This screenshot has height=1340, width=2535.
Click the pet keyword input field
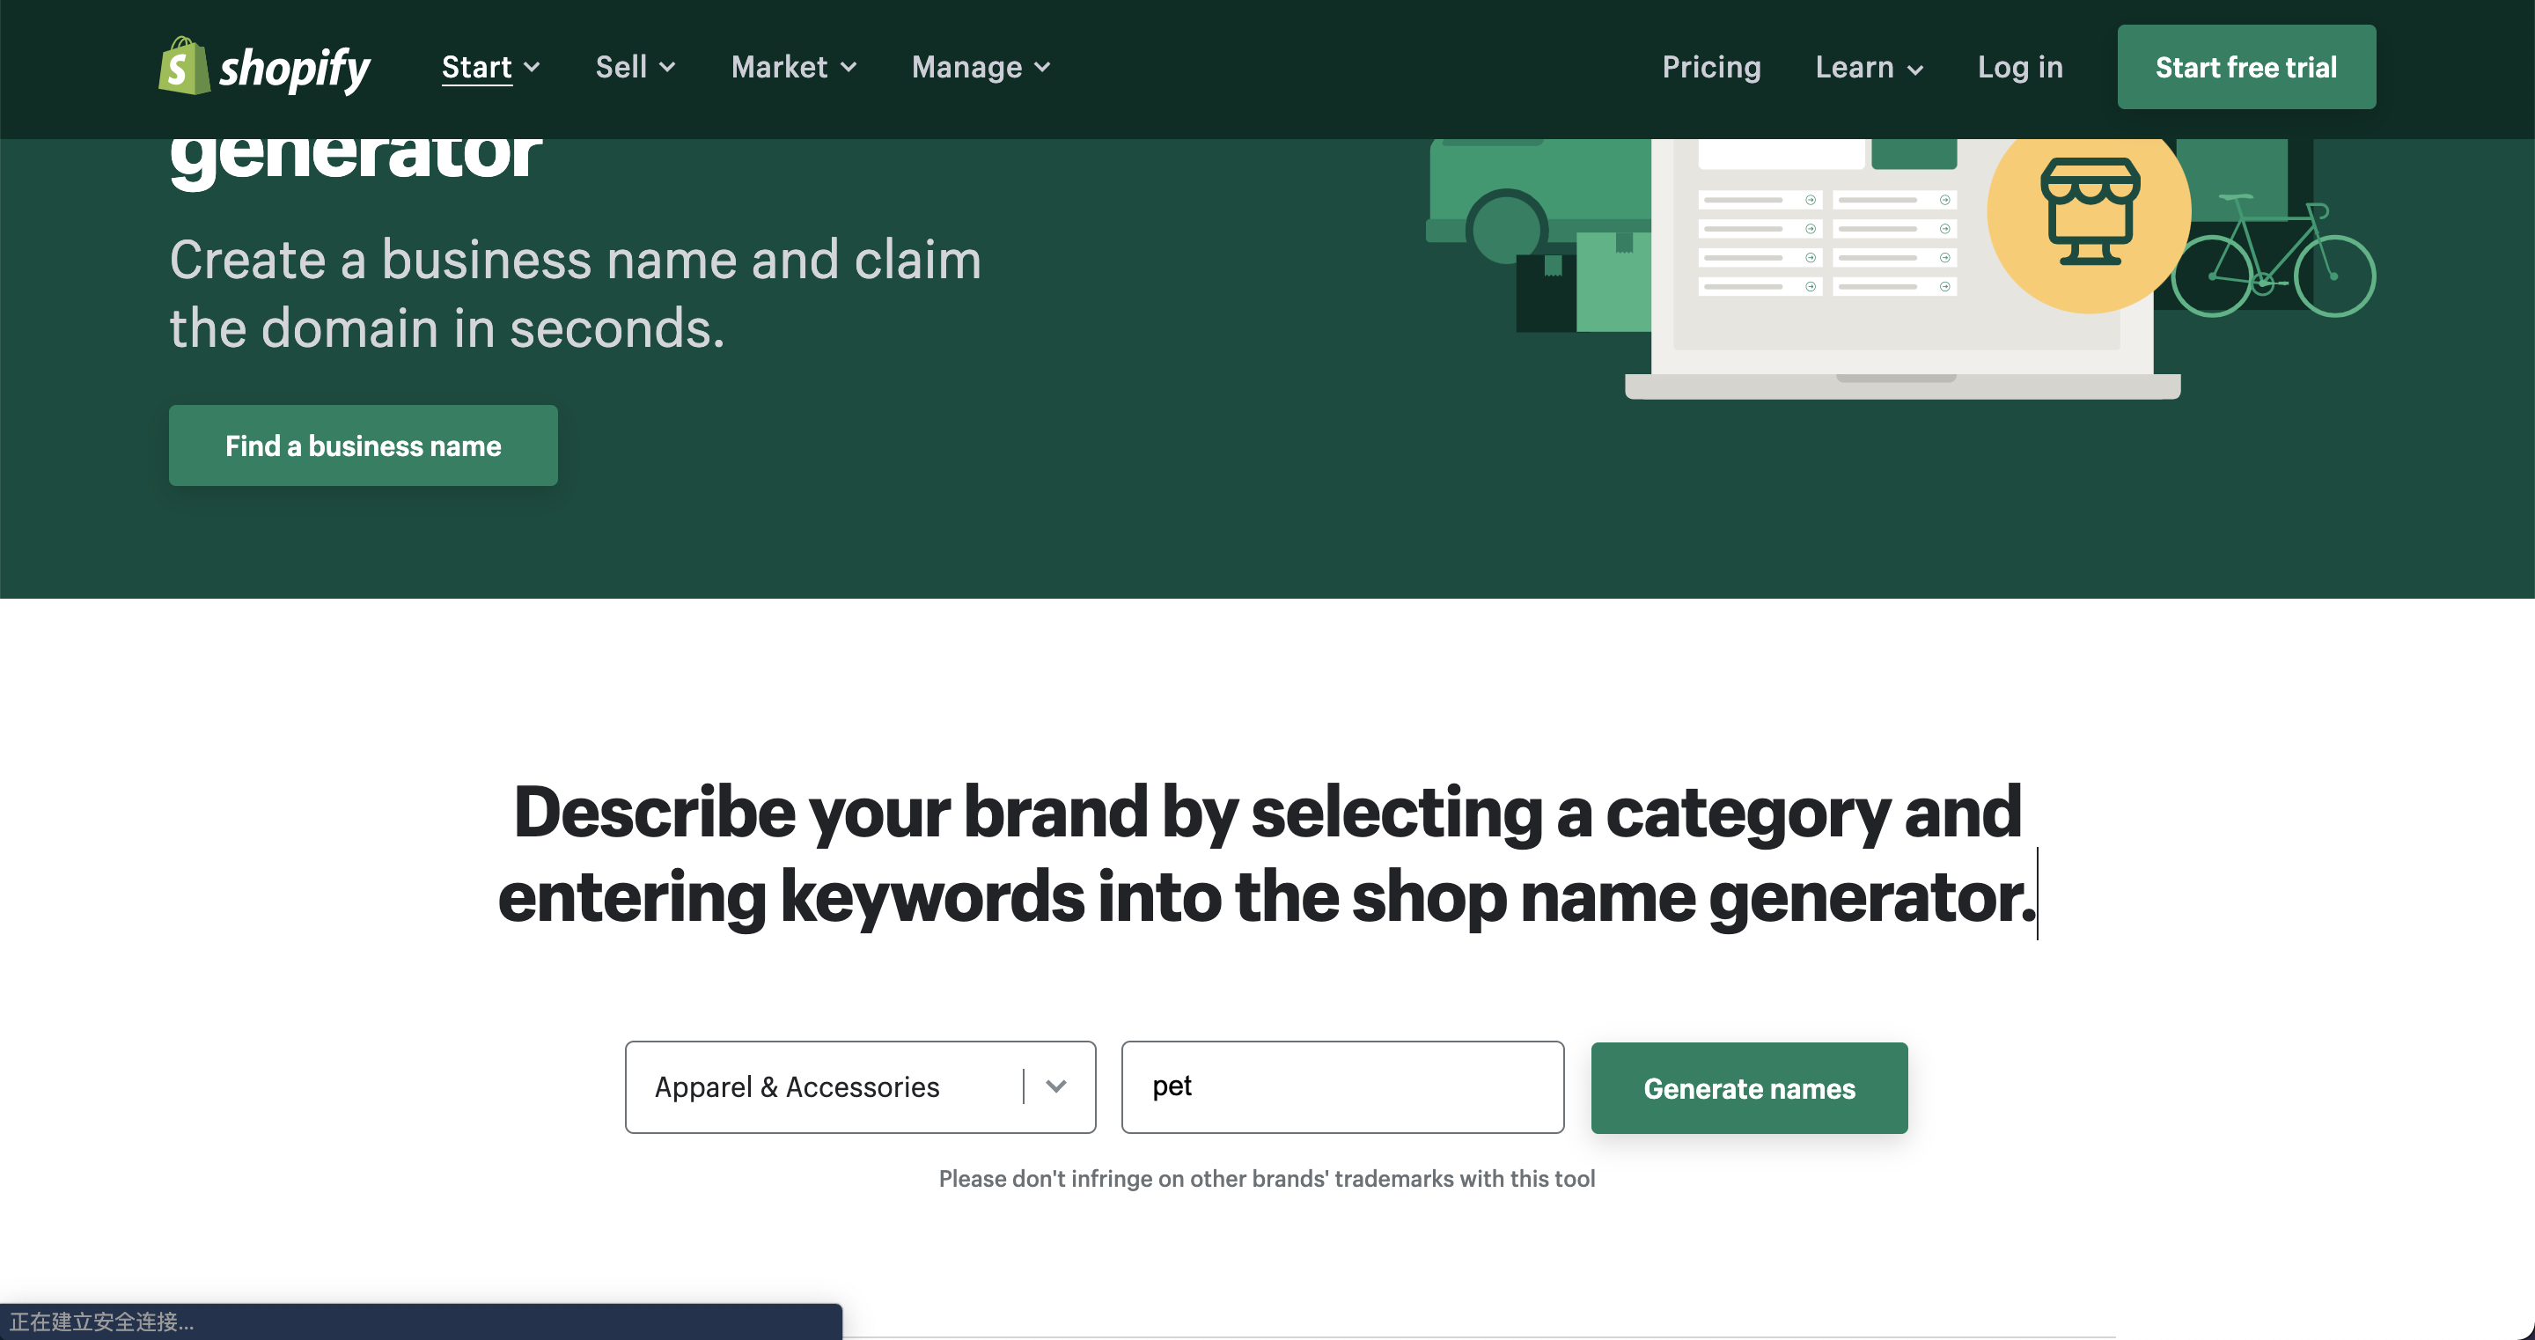1341,1086
